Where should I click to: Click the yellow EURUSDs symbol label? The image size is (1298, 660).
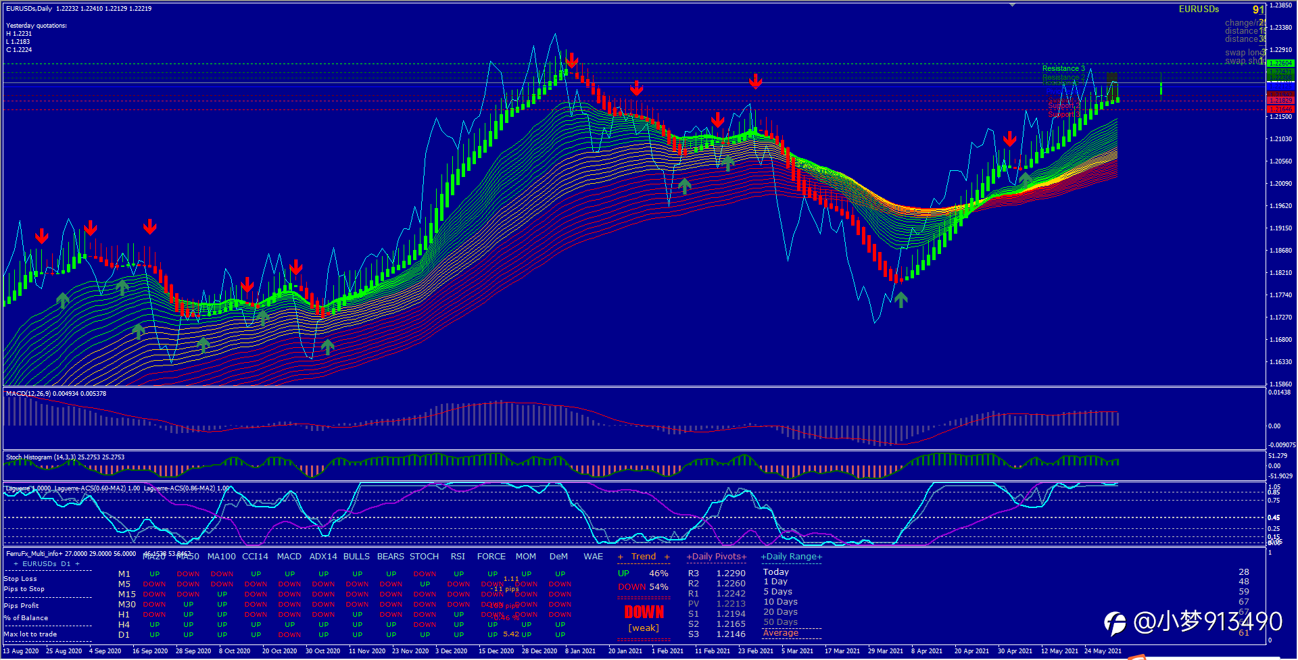point(1199,9)
